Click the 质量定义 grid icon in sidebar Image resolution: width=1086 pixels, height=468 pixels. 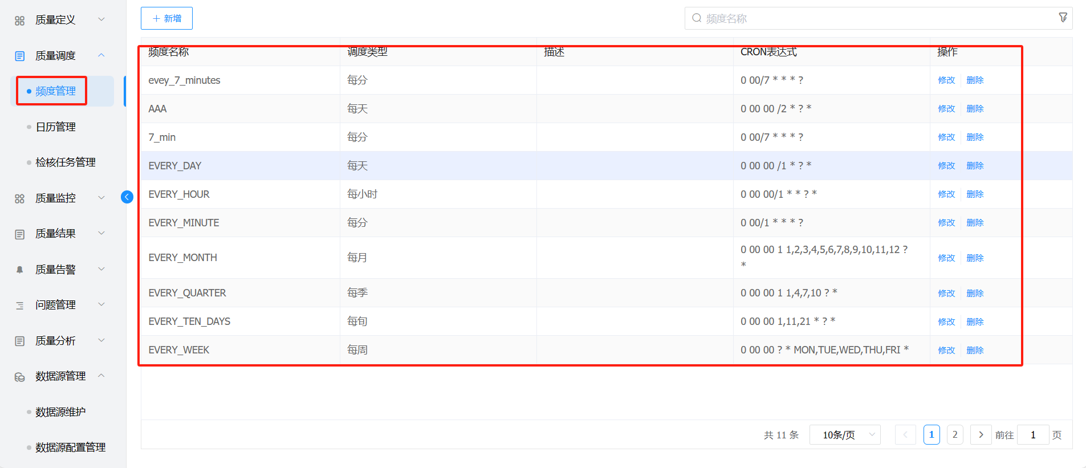[20, 21]
